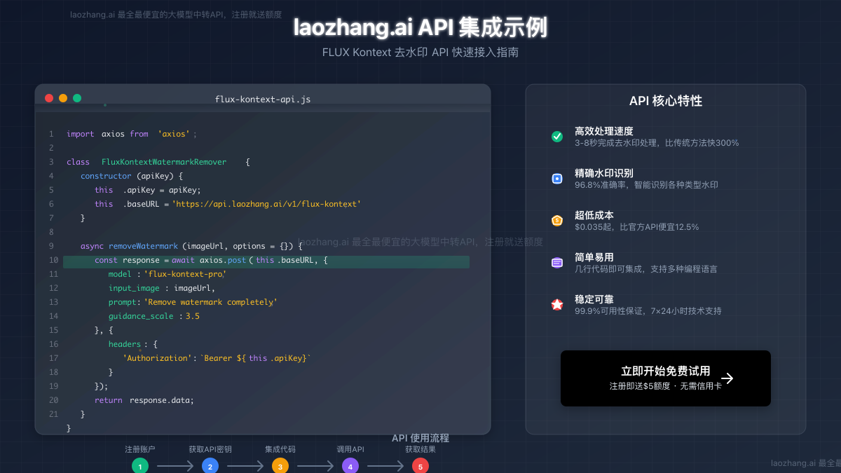Click the 高效处理速度 feature title
Screen dimensions: 841x473
coord(604,131)
